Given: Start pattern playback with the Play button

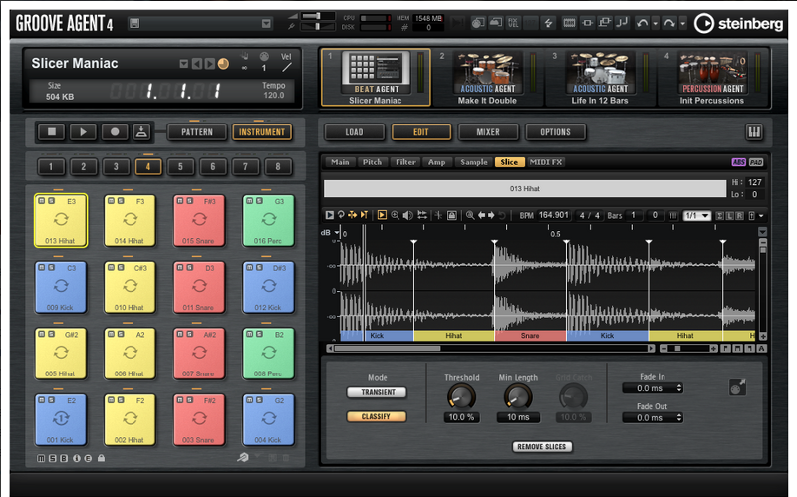Looking at the screenshot, I should (x=83, y=132).
